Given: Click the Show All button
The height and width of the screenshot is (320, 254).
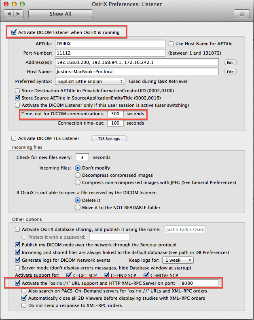Looking at the screenshot, I should [x=61, y=14].
